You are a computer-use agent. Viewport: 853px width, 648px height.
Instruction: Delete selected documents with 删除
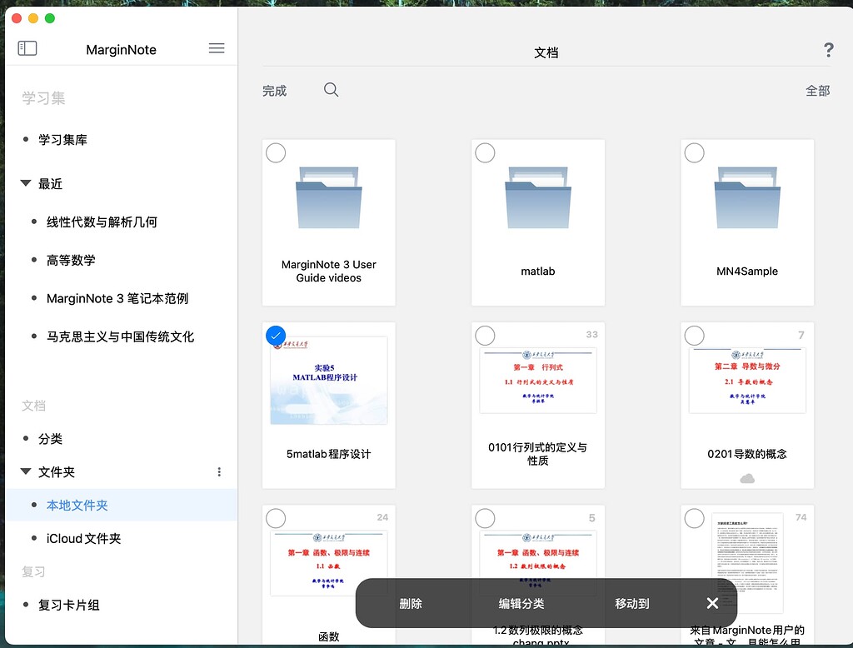pos(411,603)
